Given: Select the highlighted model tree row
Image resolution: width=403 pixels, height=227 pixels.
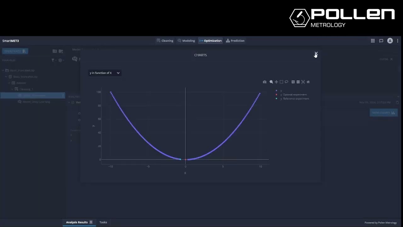Looking at the screenshot, I should point(32,96).
